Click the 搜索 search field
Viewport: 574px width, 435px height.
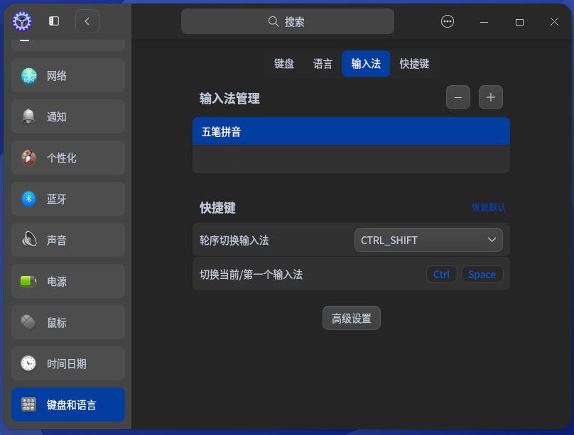pyautogui.click(x=287, y=21)
